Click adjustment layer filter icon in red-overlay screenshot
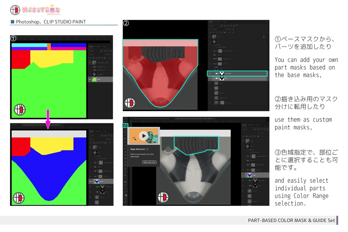The height and width of the screenshot is (232, 348). click(x=225, y=26)
